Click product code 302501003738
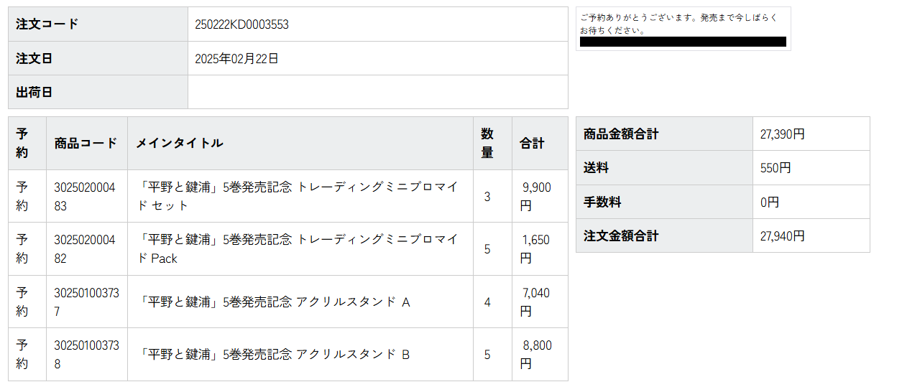902x387 pixels. [x=86, y=355]
